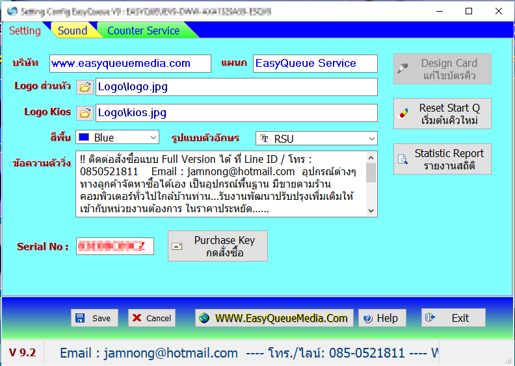Screen dimensions: 515x366
Task: Maximize the settings window
Action: pyautogui.click(x=469, y=11)
